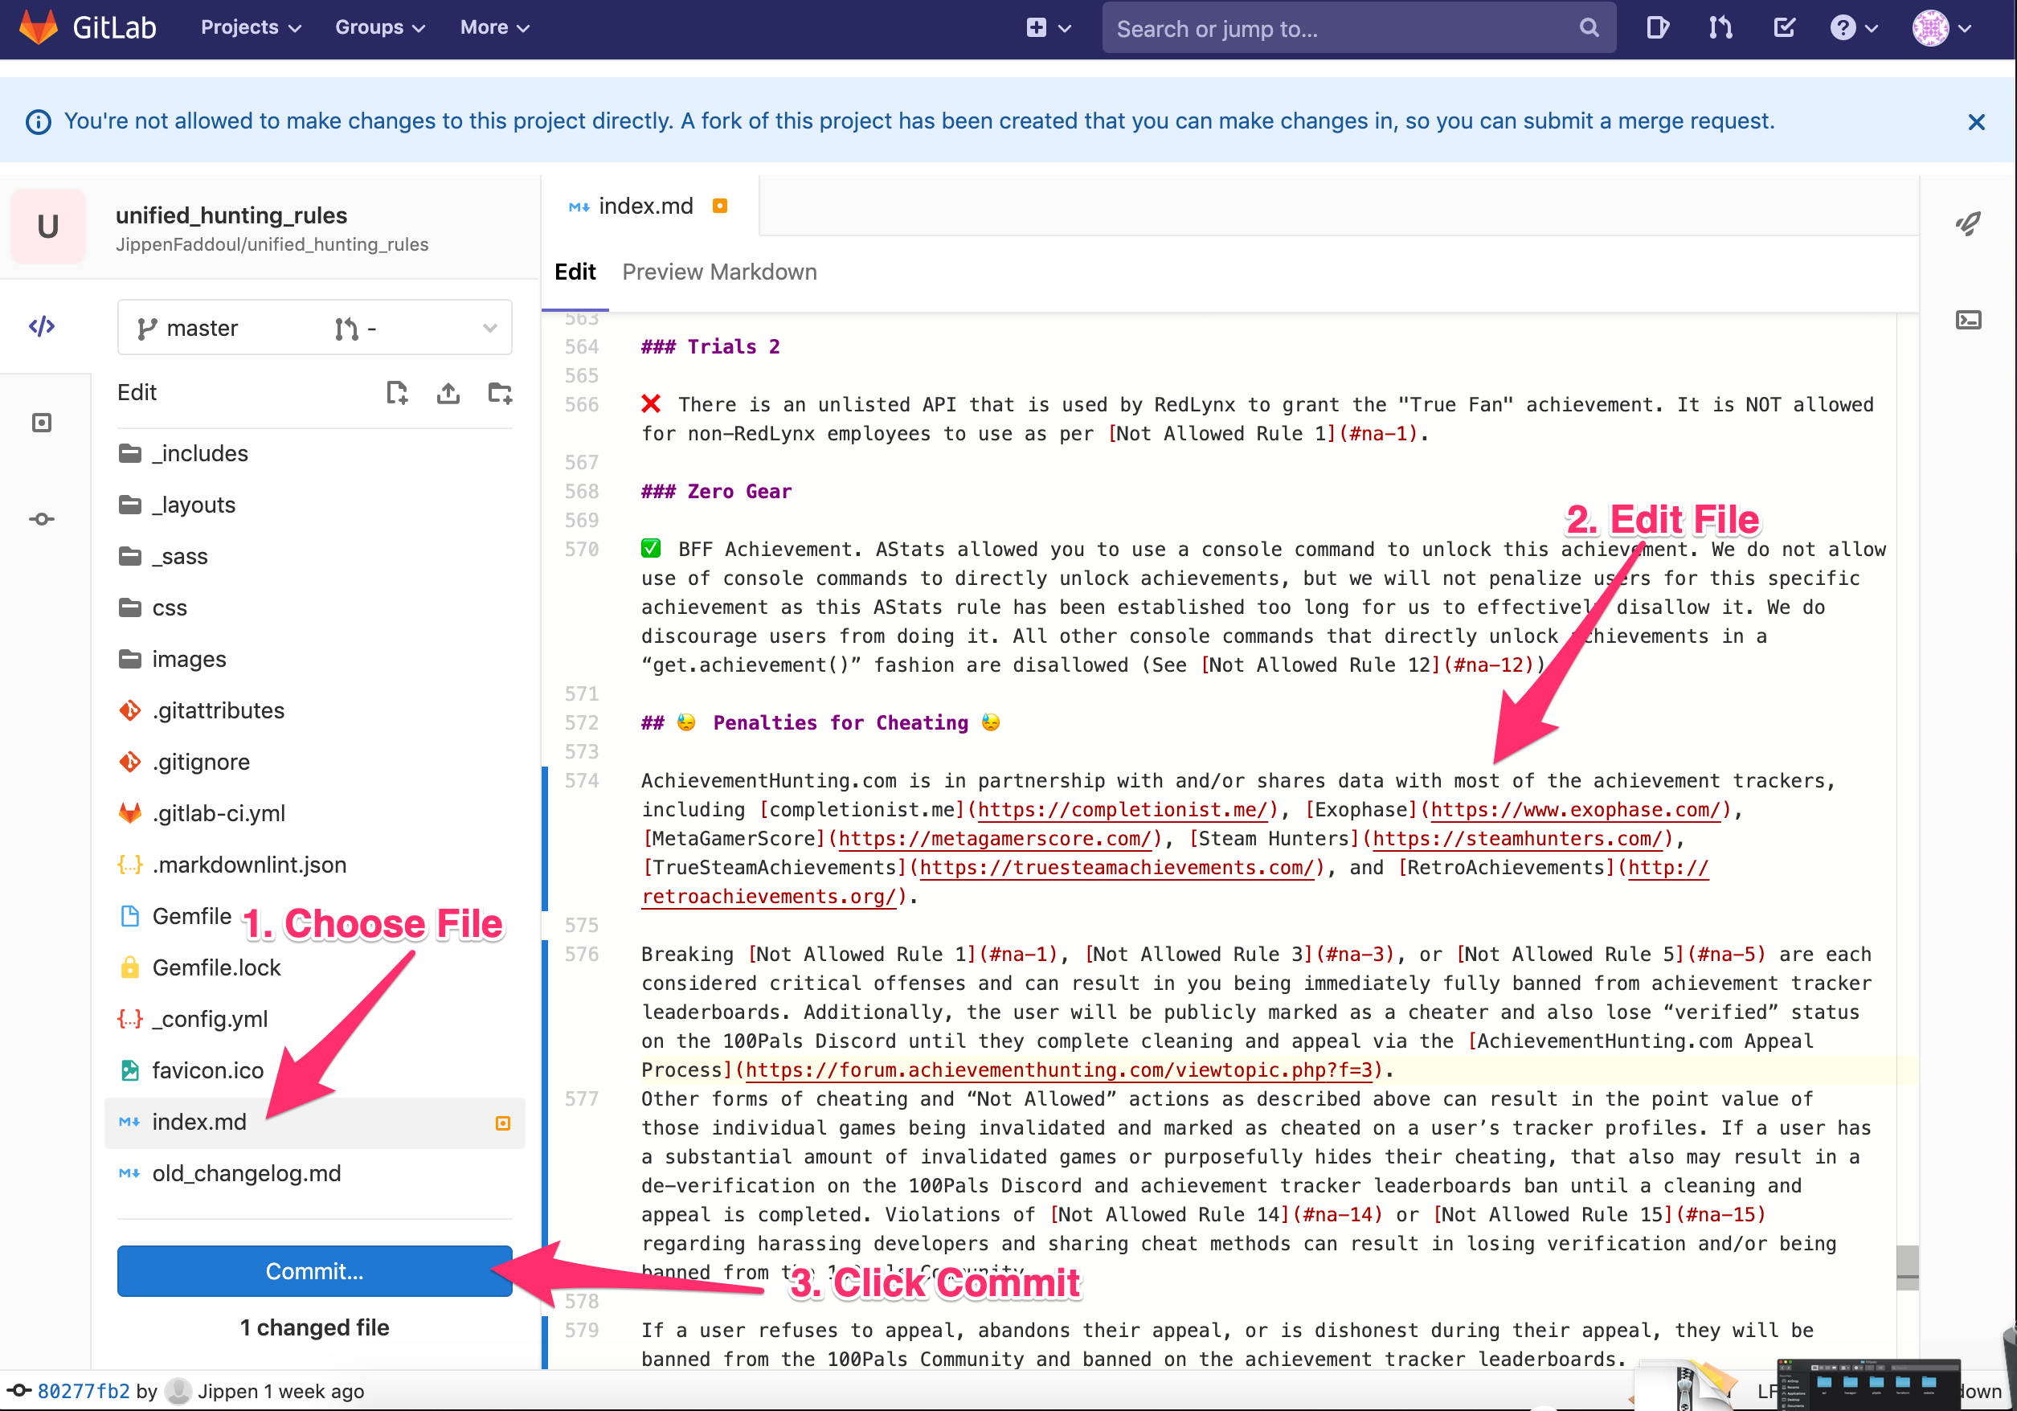This screenshot has width=2017, height=1411.
Task: Click the editor vertical scrollbar thumb
Action: 1906,1267
